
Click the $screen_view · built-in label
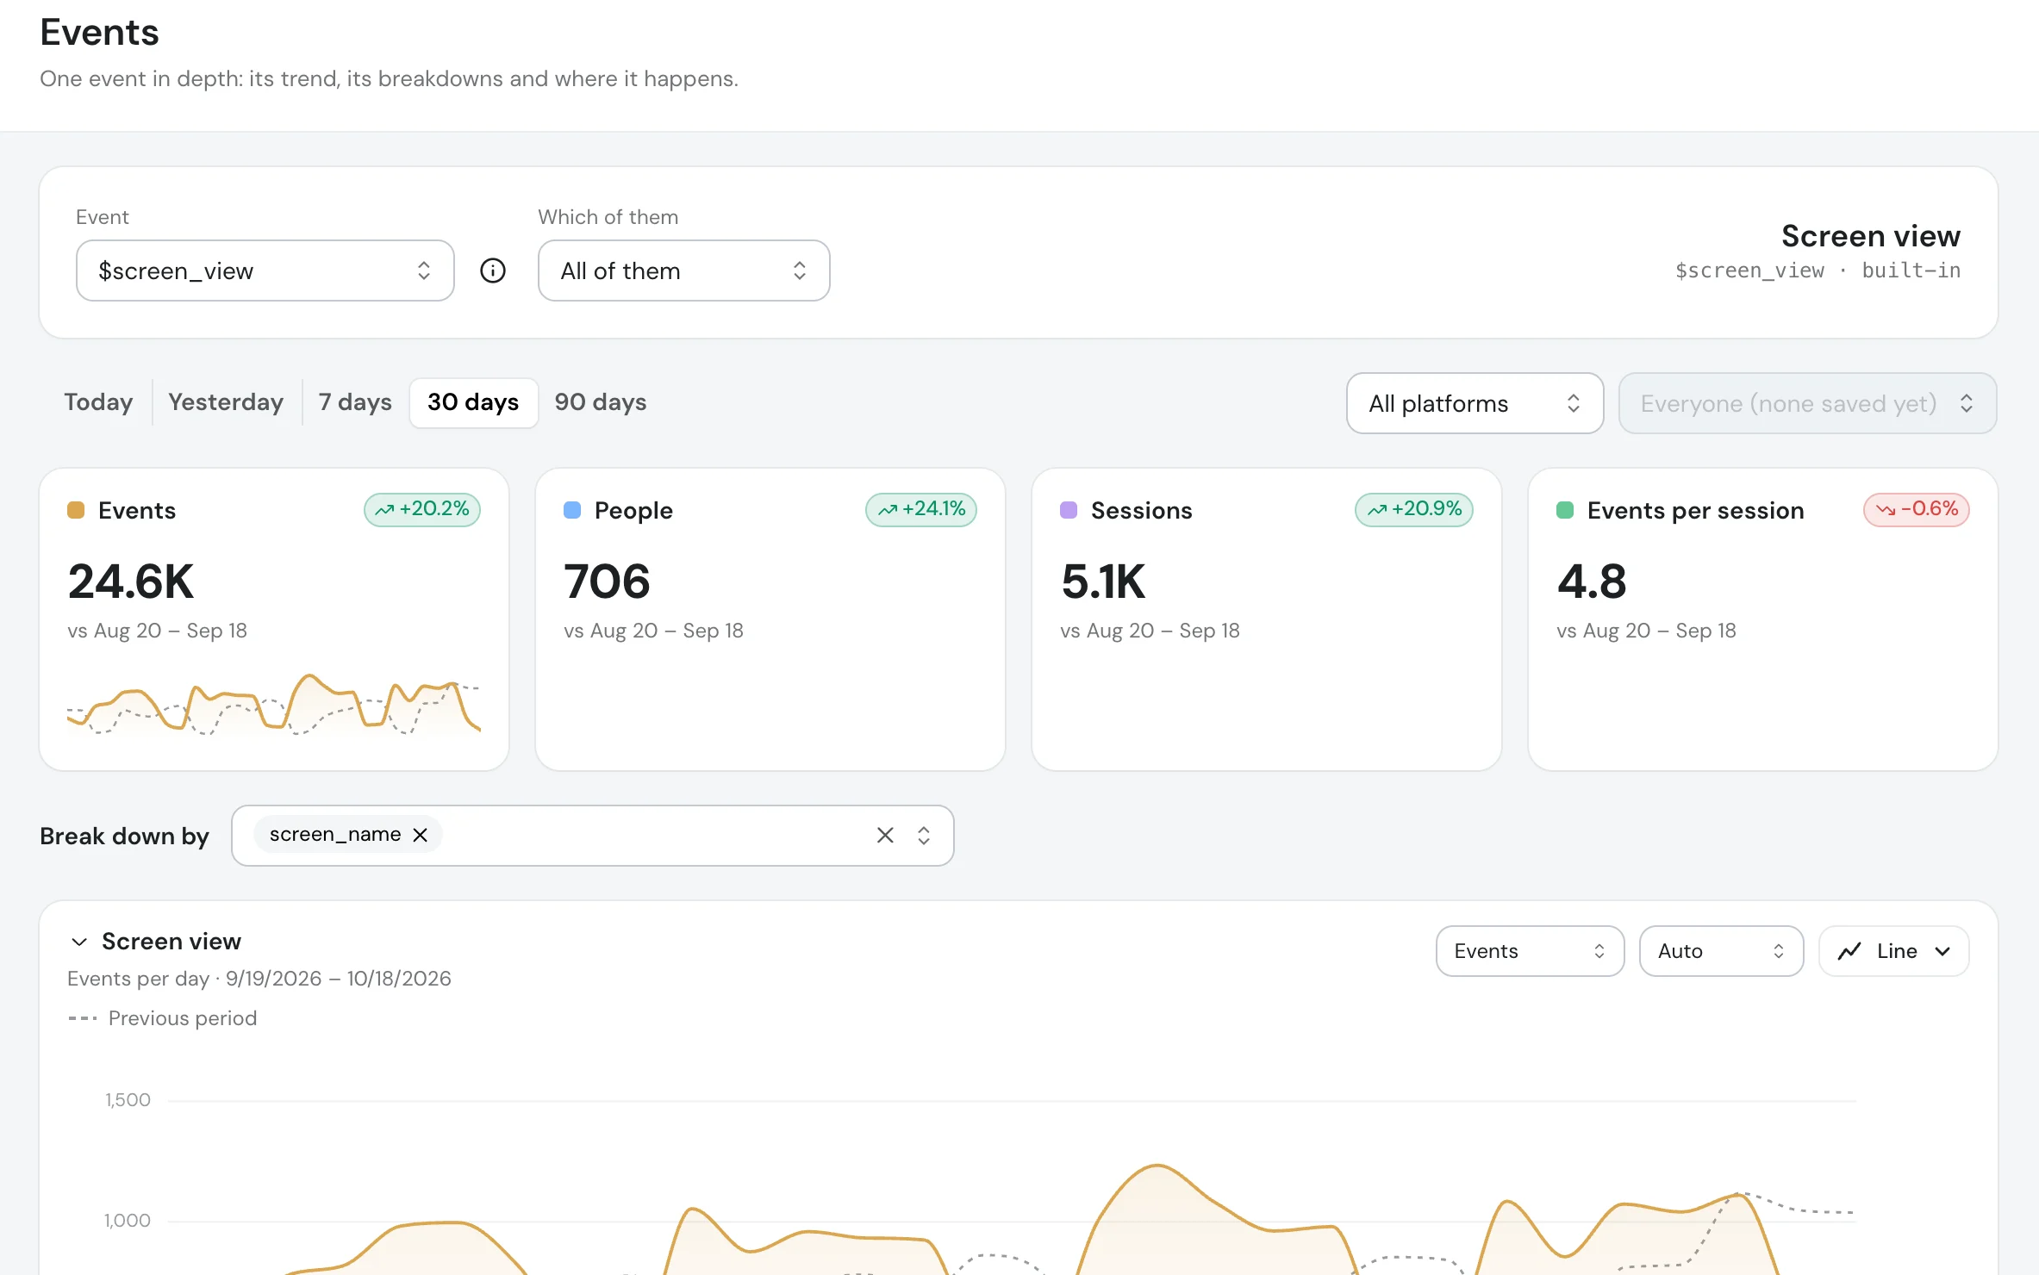[x=1818, y=271]
